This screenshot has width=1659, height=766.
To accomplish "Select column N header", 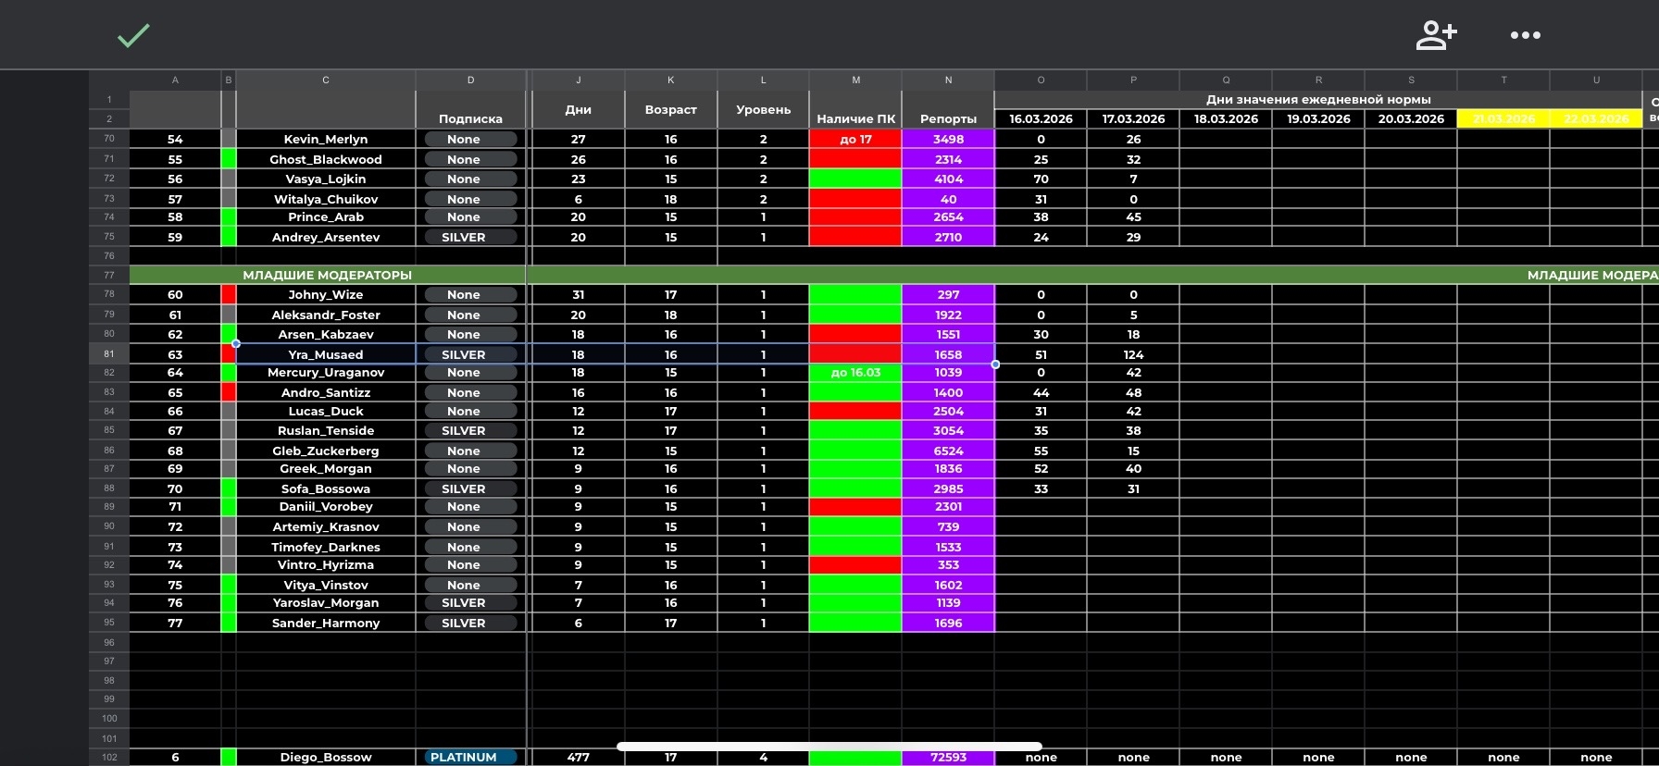I will [x=948, y=80].
